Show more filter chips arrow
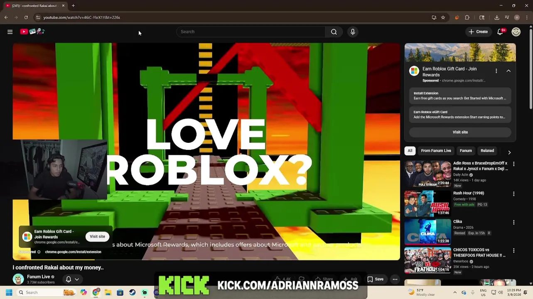Image resolution: width=533 pixels, height=299 pixels. point(509,152)
